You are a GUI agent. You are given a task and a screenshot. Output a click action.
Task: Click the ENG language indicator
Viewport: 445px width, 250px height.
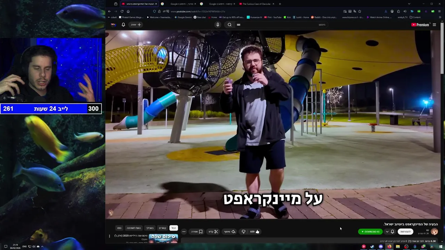pyautogui.click(x=24, y=247)
